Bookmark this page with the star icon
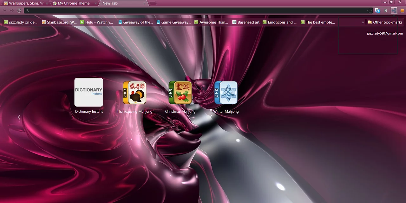 [369, 11]
